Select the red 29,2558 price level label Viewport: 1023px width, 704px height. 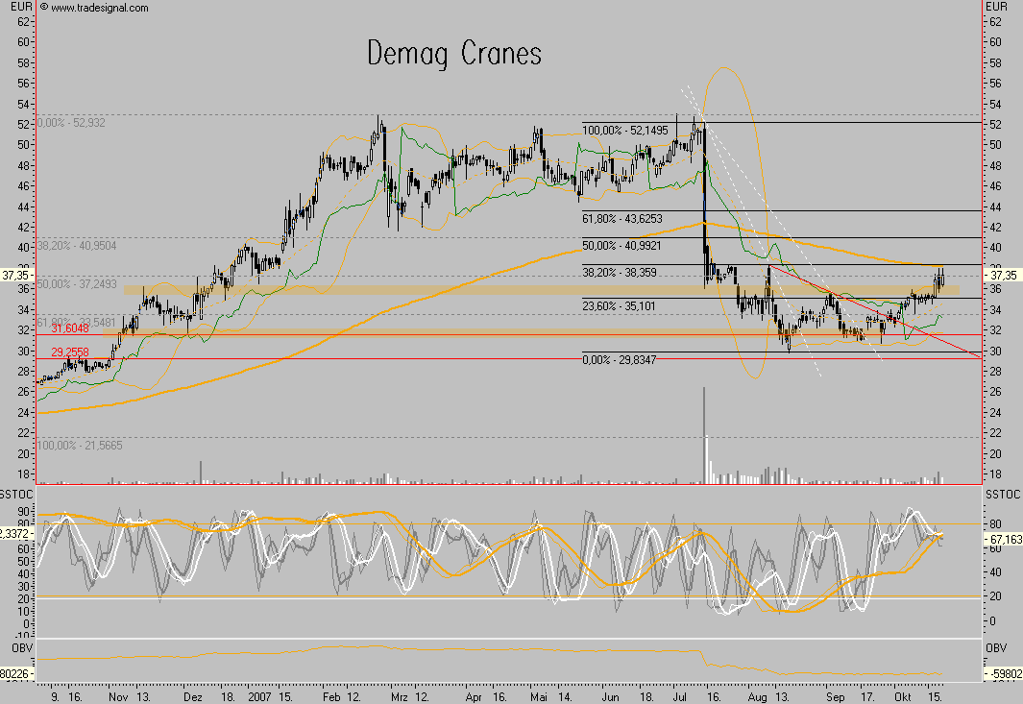point(69,352)
